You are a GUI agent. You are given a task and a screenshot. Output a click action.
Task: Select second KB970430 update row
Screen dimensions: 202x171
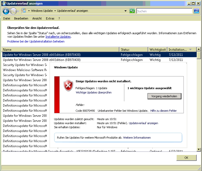99,60
